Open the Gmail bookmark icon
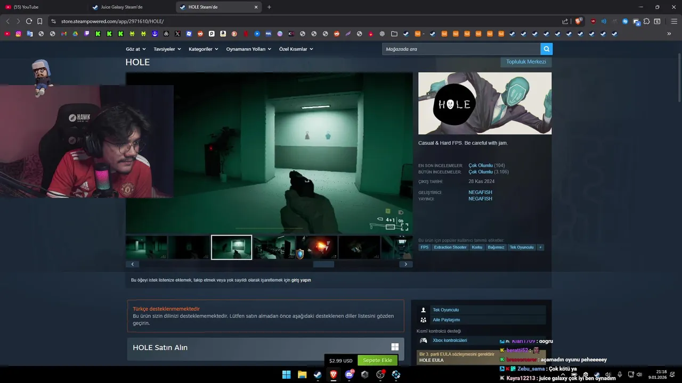Image resolution: width=682 pixels, height=383 pixels. point(64,34)
